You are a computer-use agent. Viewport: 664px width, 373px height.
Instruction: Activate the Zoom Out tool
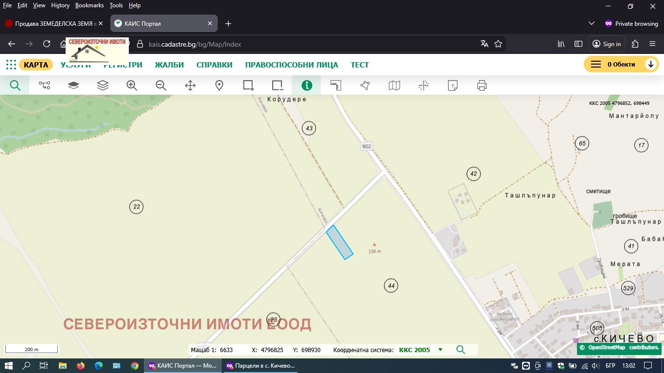161,85
